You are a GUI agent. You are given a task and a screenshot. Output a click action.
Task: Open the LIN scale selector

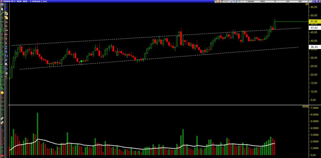pyautogui.click(x=288, y=1)
